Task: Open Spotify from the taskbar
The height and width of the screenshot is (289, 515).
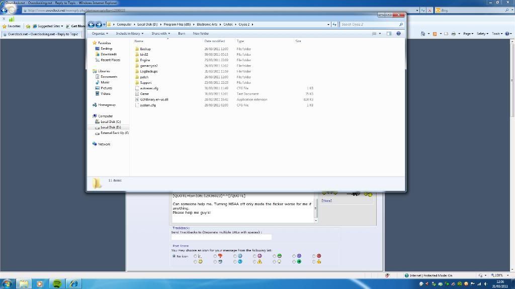Action: click(x=57, y=284)
